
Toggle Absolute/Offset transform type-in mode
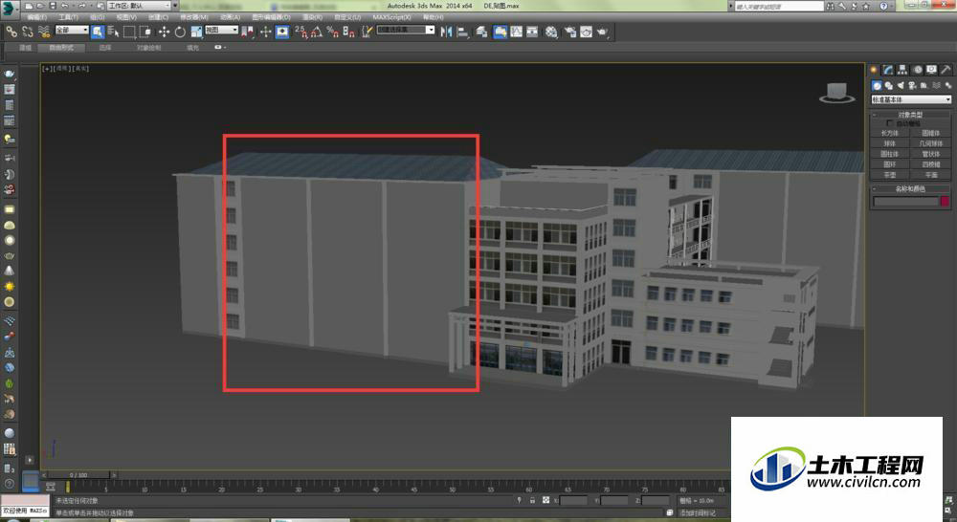(546, 500)
